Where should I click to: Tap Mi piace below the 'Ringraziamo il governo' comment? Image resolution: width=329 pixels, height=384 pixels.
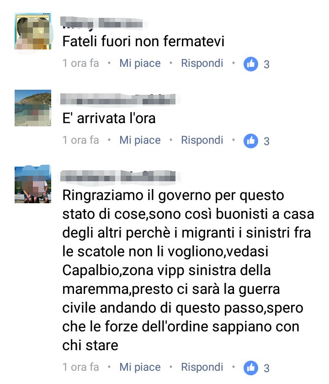pyautogui.click(x=140, y=367)
